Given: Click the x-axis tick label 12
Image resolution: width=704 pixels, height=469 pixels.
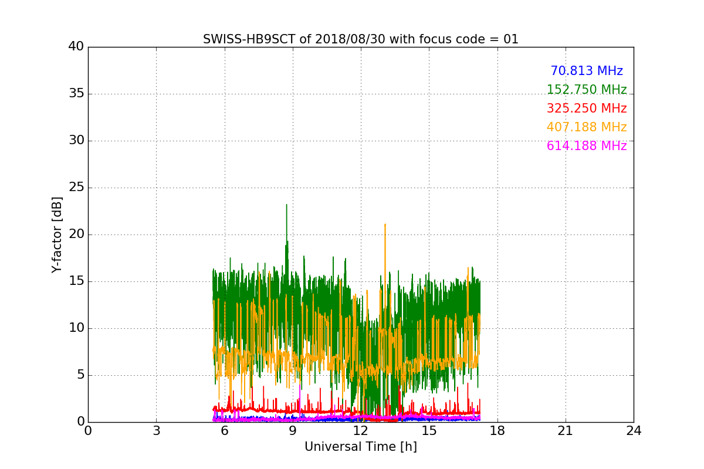Looking at the screenshot, I should 361,431.
